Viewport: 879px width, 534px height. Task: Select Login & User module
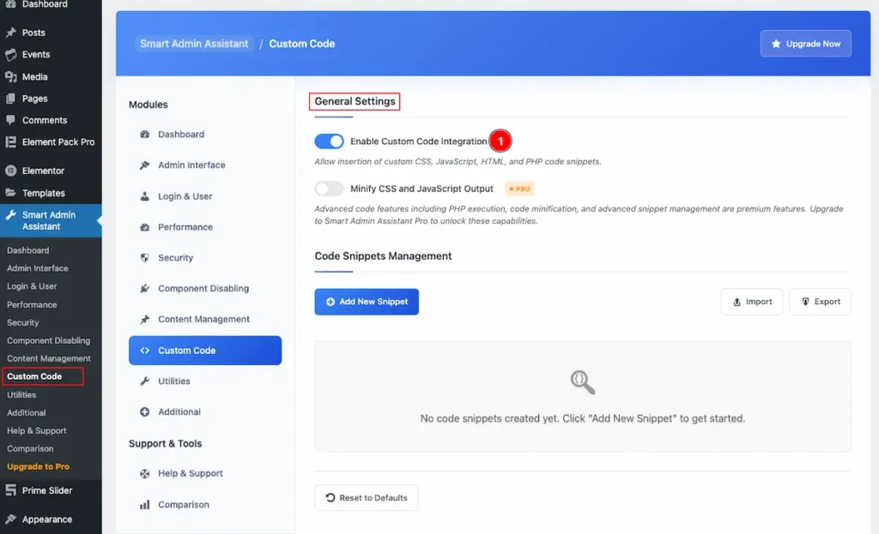coord(205,196)
